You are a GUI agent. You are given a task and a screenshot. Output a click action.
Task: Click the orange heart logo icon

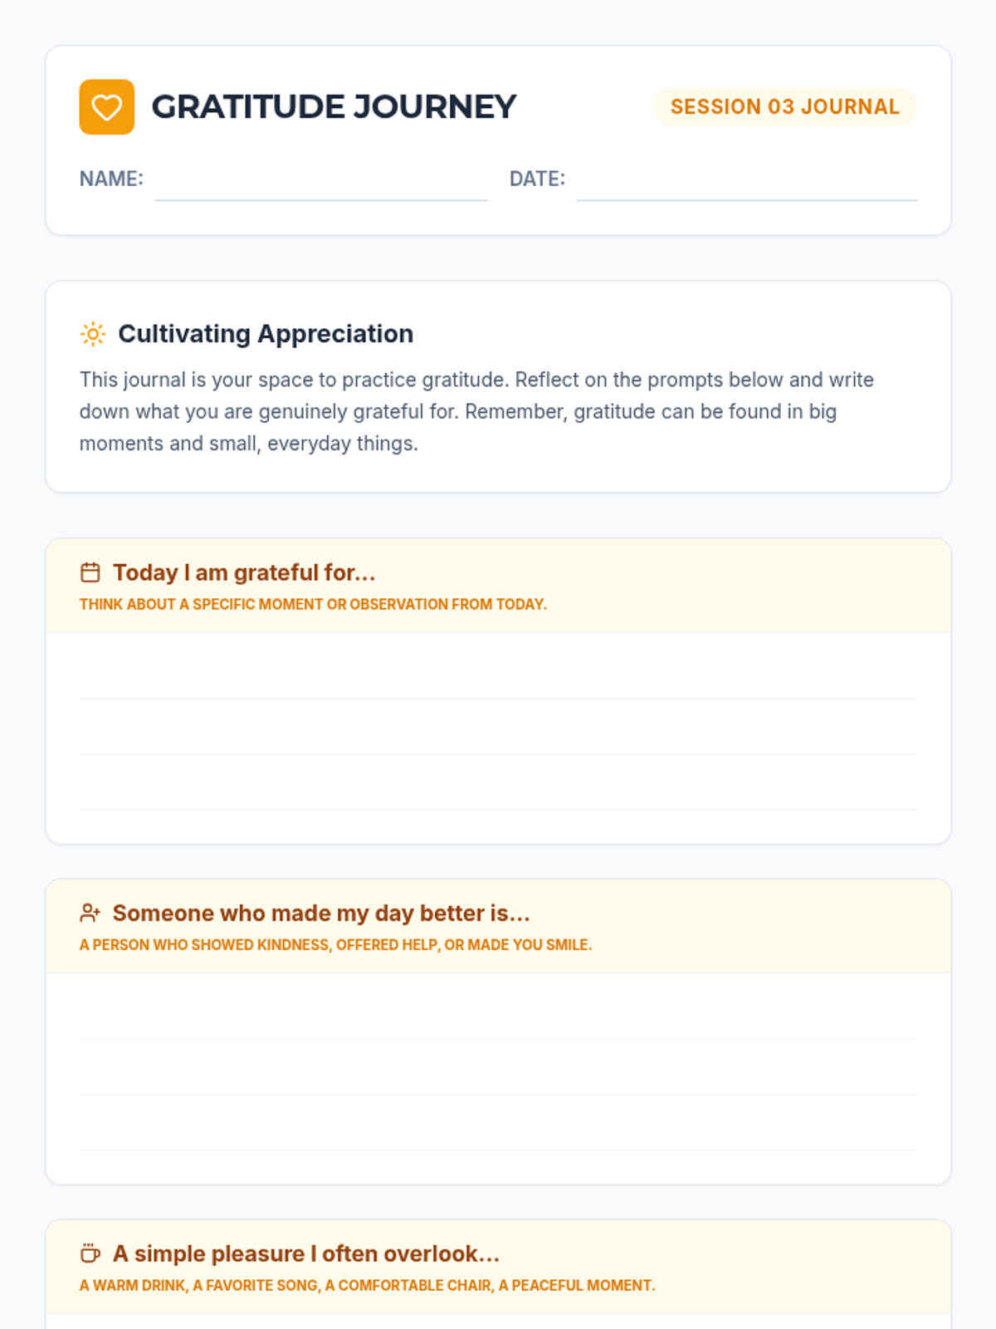pyautogui.click(x=106, y=107)
